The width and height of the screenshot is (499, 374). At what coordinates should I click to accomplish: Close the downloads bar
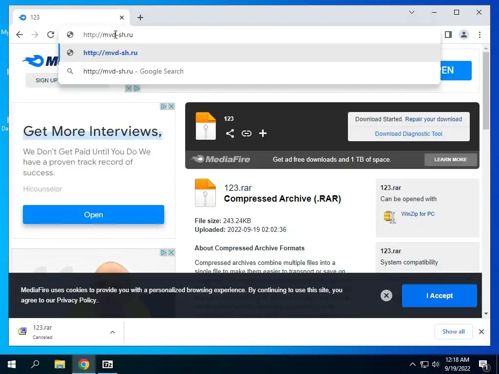pos(481,332)
